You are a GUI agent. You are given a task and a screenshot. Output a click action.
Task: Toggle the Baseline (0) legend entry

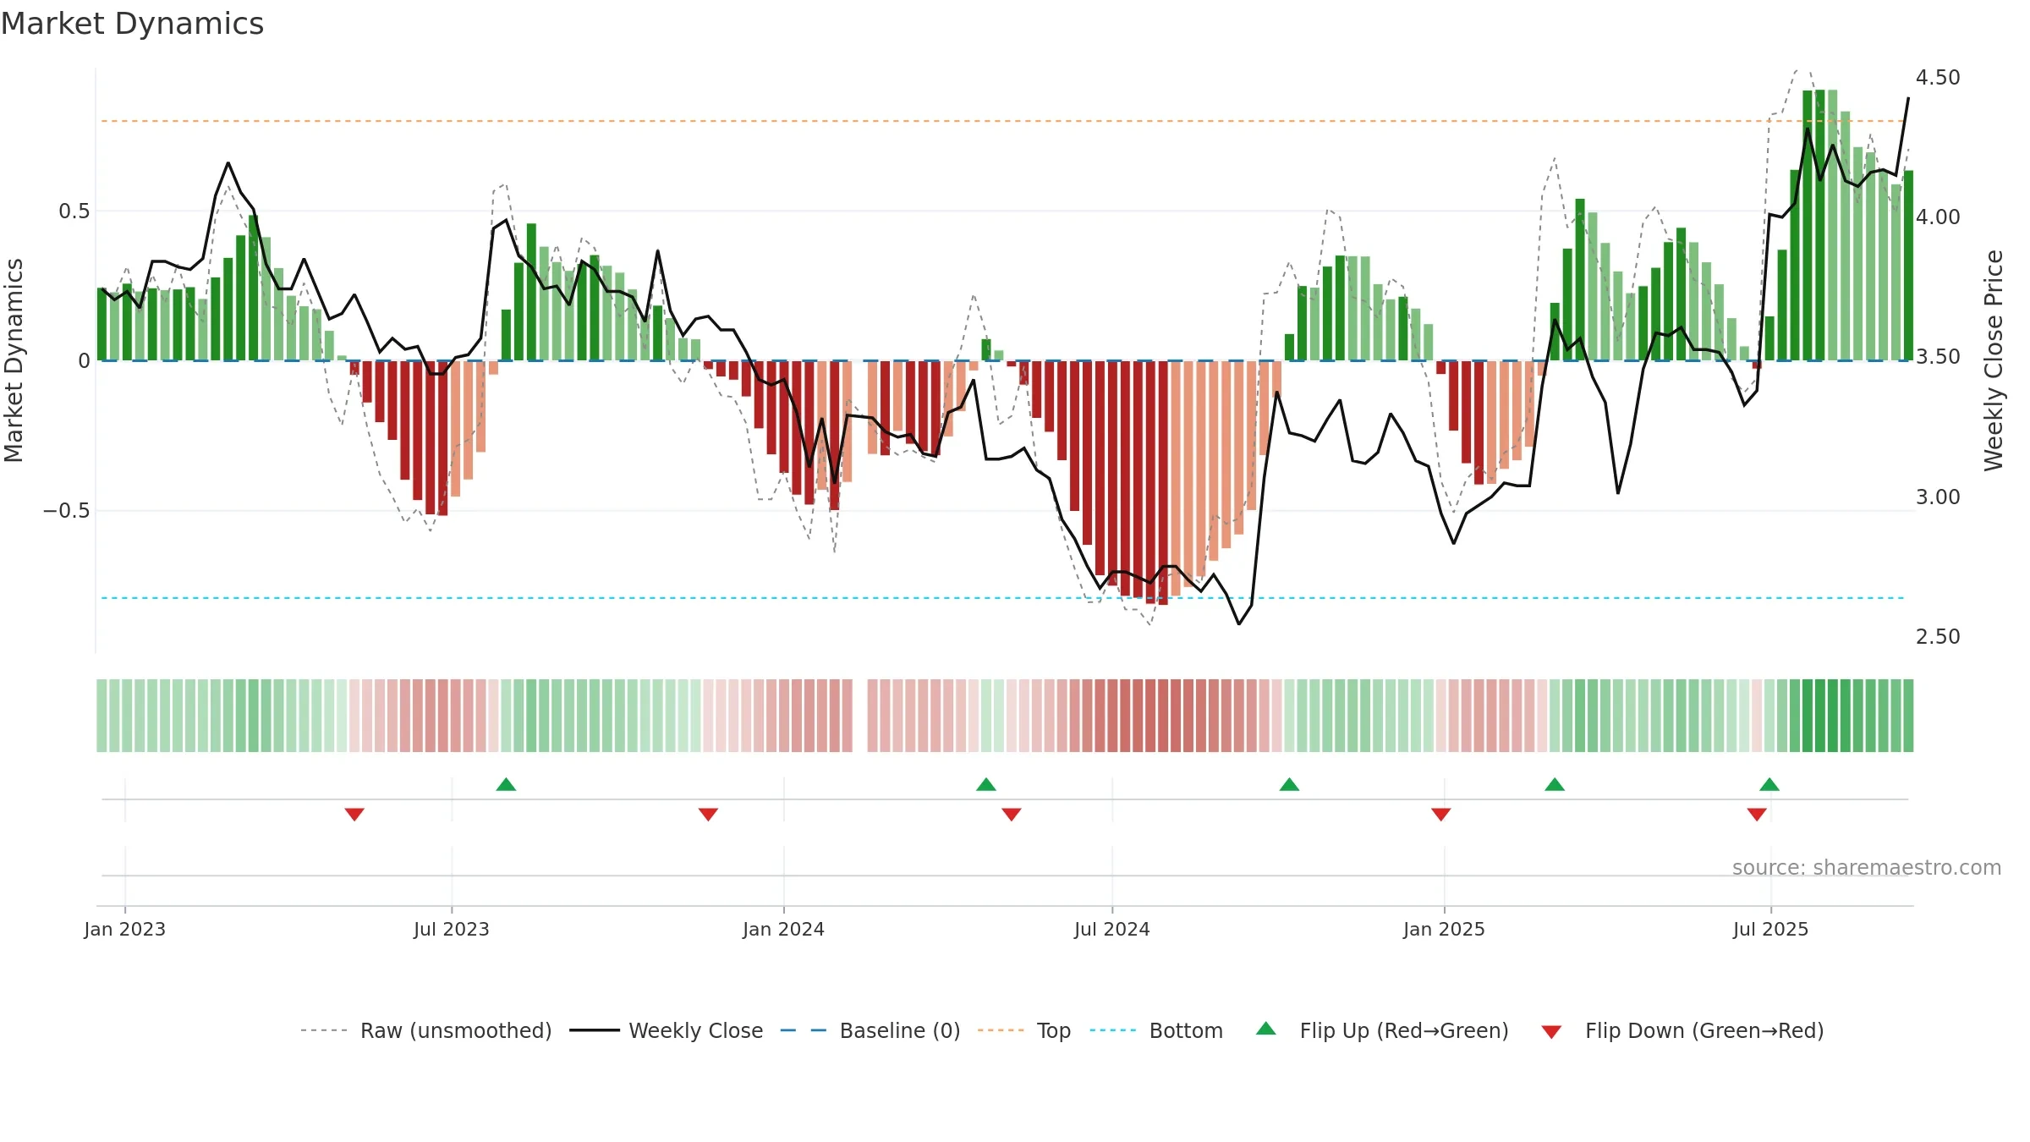[870, 1030]
